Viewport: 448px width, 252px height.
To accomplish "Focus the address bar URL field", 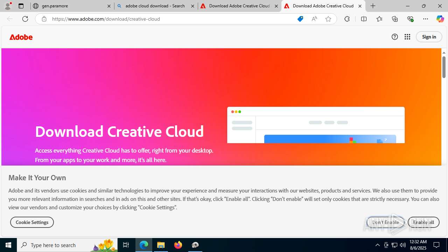I will [171, 19].
